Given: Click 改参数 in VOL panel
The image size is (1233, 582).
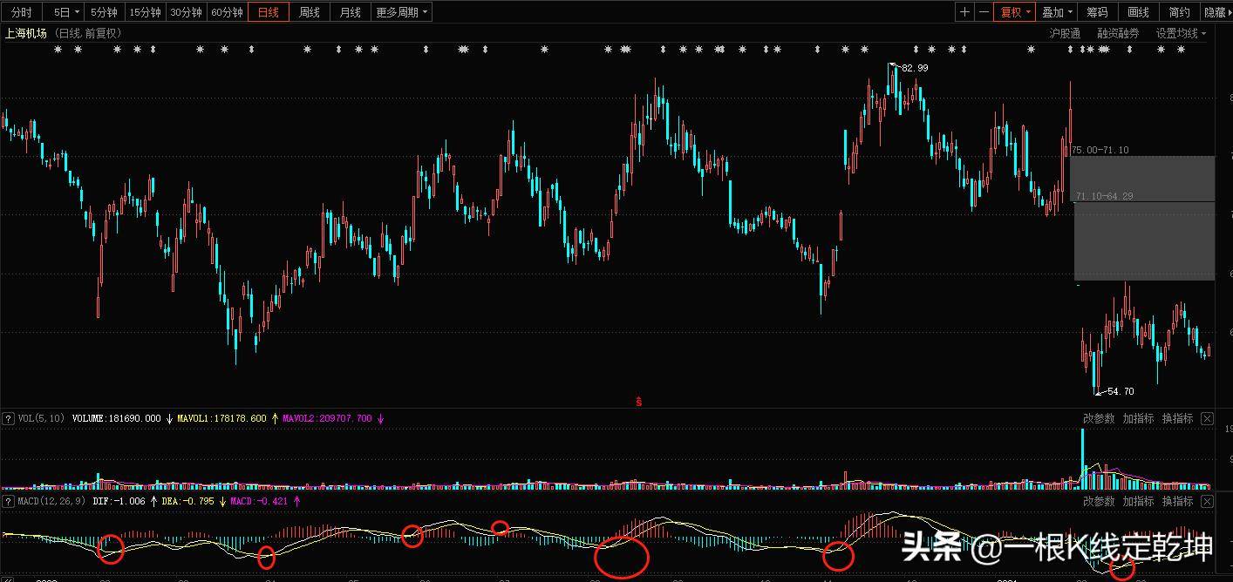Looking at the screenshot, I should [x=1099, y=418].
